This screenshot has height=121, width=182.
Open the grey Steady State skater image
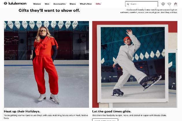[135, 64]
